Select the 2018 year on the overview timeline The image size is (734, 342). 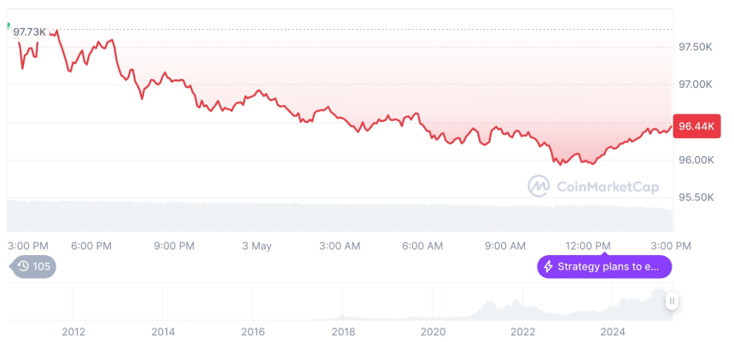point(343,331)
